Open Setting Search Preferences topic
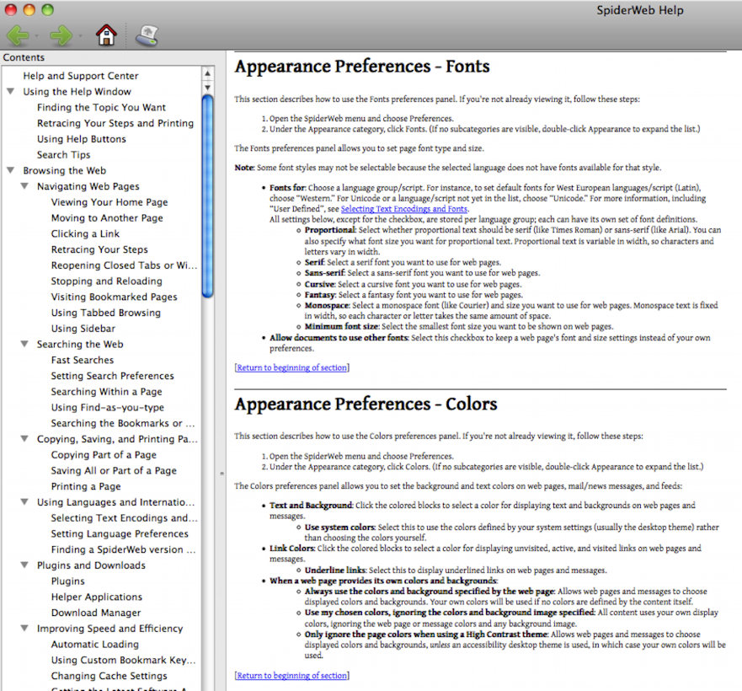Viewport: 742px width, 691px height. (113, 376)
